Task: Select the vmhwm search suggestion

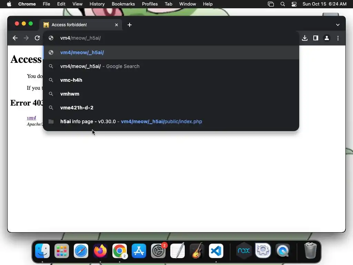Action: coord(171,94)
